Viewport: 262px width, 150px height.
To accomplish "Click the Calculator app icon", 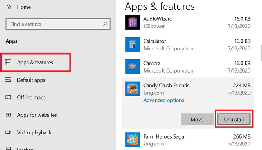I will pyautogui.click(x=133, y=44).
